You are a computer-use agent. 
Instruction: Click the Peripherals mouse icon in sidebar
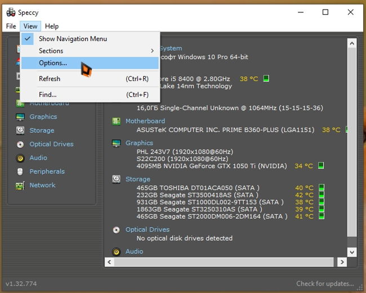coord(20,172)
